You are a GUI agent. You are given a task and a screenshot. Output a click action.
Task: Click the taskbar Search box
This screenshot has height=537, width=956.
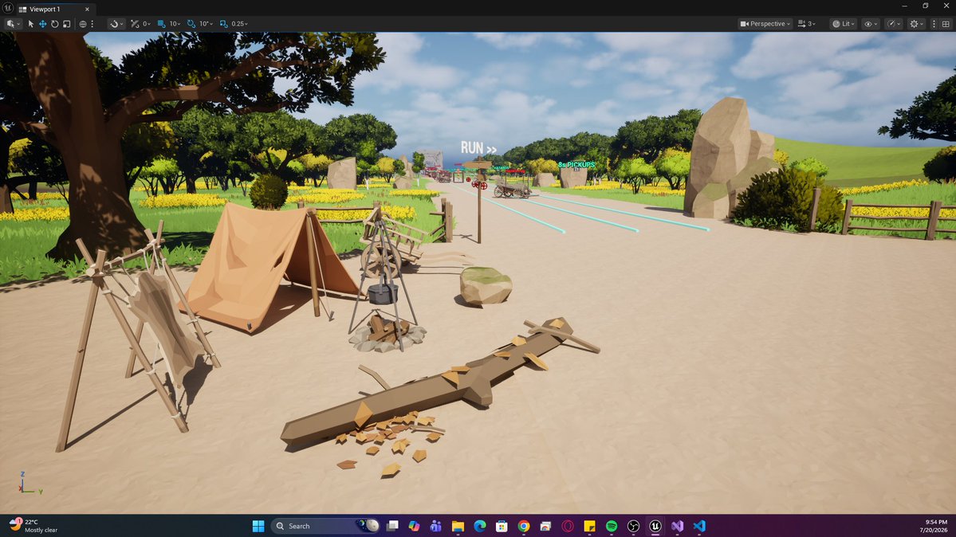325,526
